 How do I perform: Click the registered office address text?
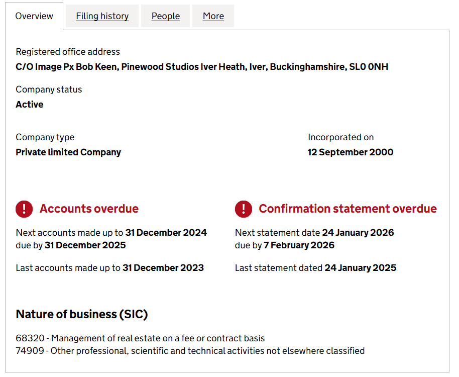coord(202,67)
